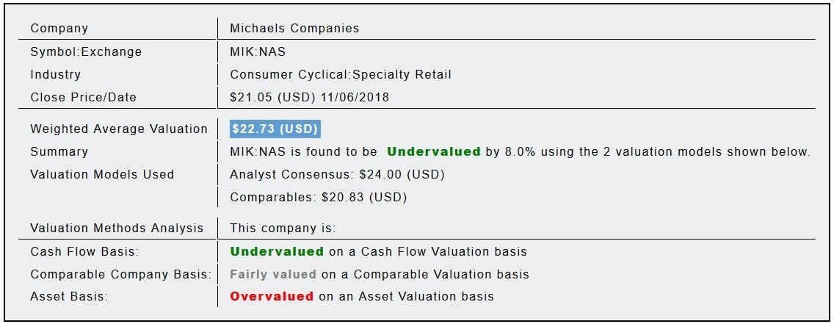Click the gray Fairly valued text
Image resolution: width=834 pixels, height=324 pixels.
pyautogui.click(x=273, y=274)
